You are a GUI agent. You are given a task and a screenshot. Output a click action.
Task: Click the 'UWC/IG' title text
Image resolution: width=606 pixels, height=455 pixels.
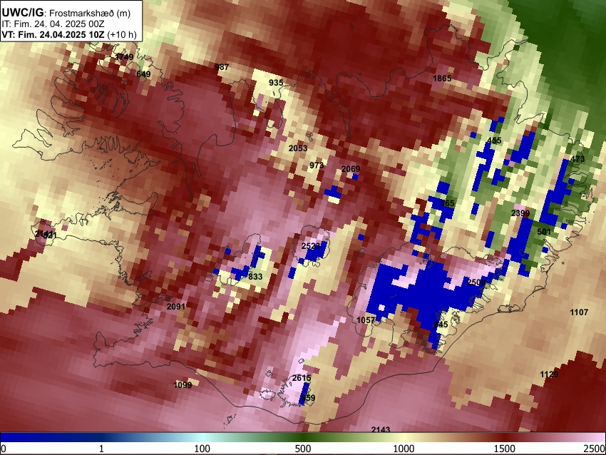[x=22, y=12]
